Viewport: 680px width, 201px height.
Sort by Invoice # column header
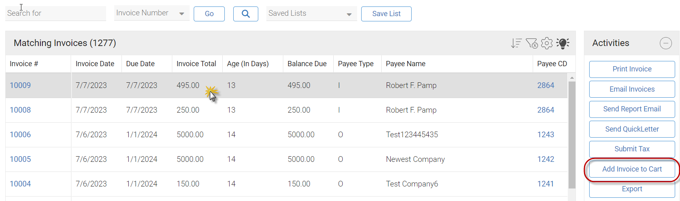(24, 64)
